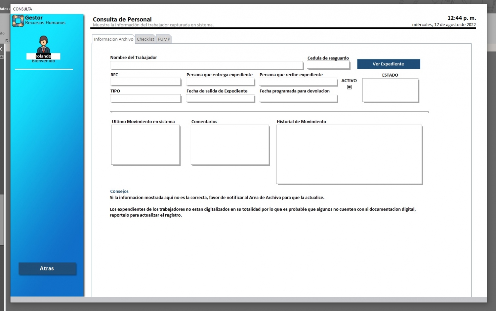The width and height of the screenshot is (496, 311).
Task: Click the Ultimo Movimiento en sistema box
Action: [x=145, y=145]
